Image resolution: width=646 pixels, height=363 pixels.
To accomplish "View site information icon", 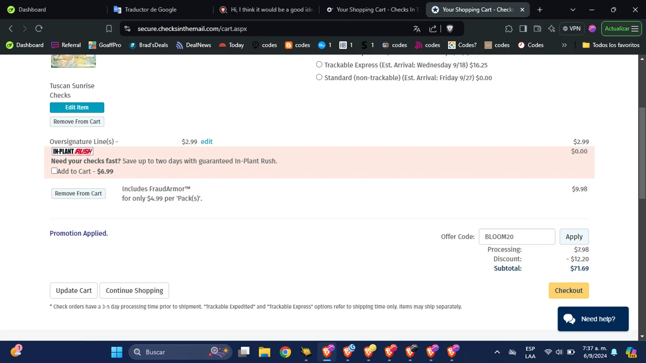I will tap(127, 29).
